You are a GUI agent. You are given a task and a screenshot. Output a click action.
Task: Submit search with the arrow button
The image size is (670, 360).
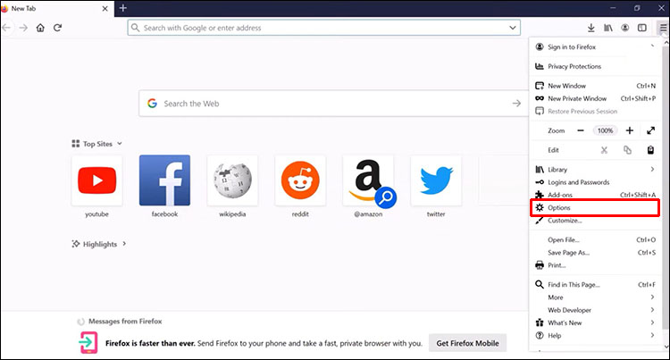(x=516, y=104)
